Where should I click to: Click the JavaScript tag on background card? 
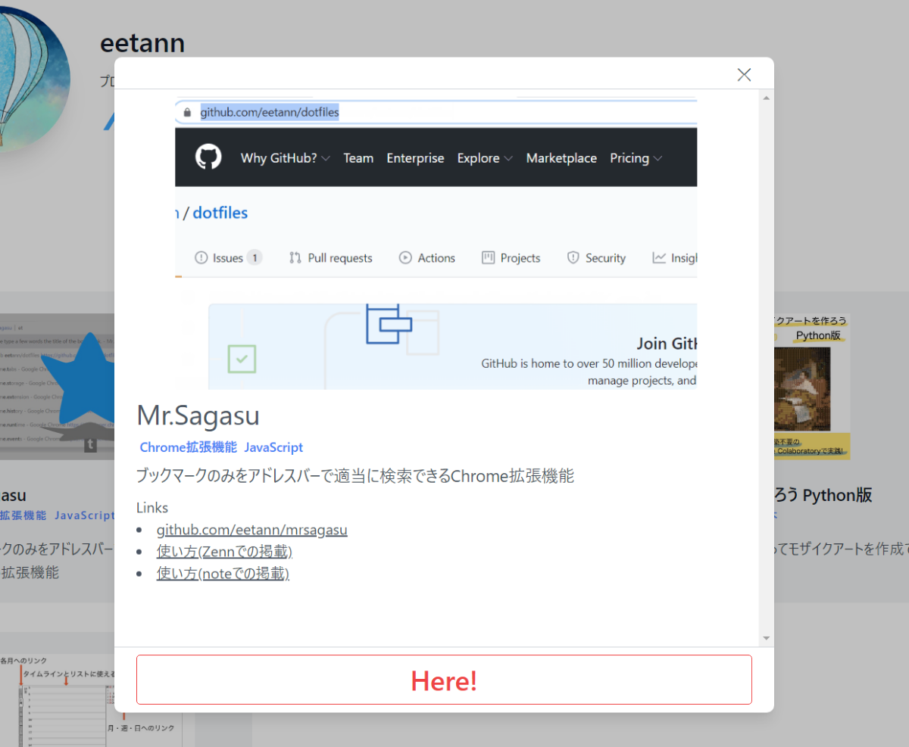tap(84, 515)
